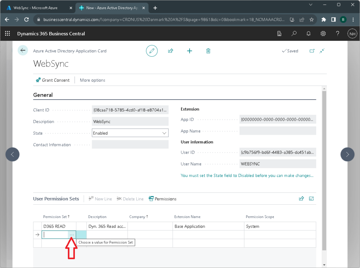Open the app launcher waffle icon
360x268 pixels.
(7, 34)
